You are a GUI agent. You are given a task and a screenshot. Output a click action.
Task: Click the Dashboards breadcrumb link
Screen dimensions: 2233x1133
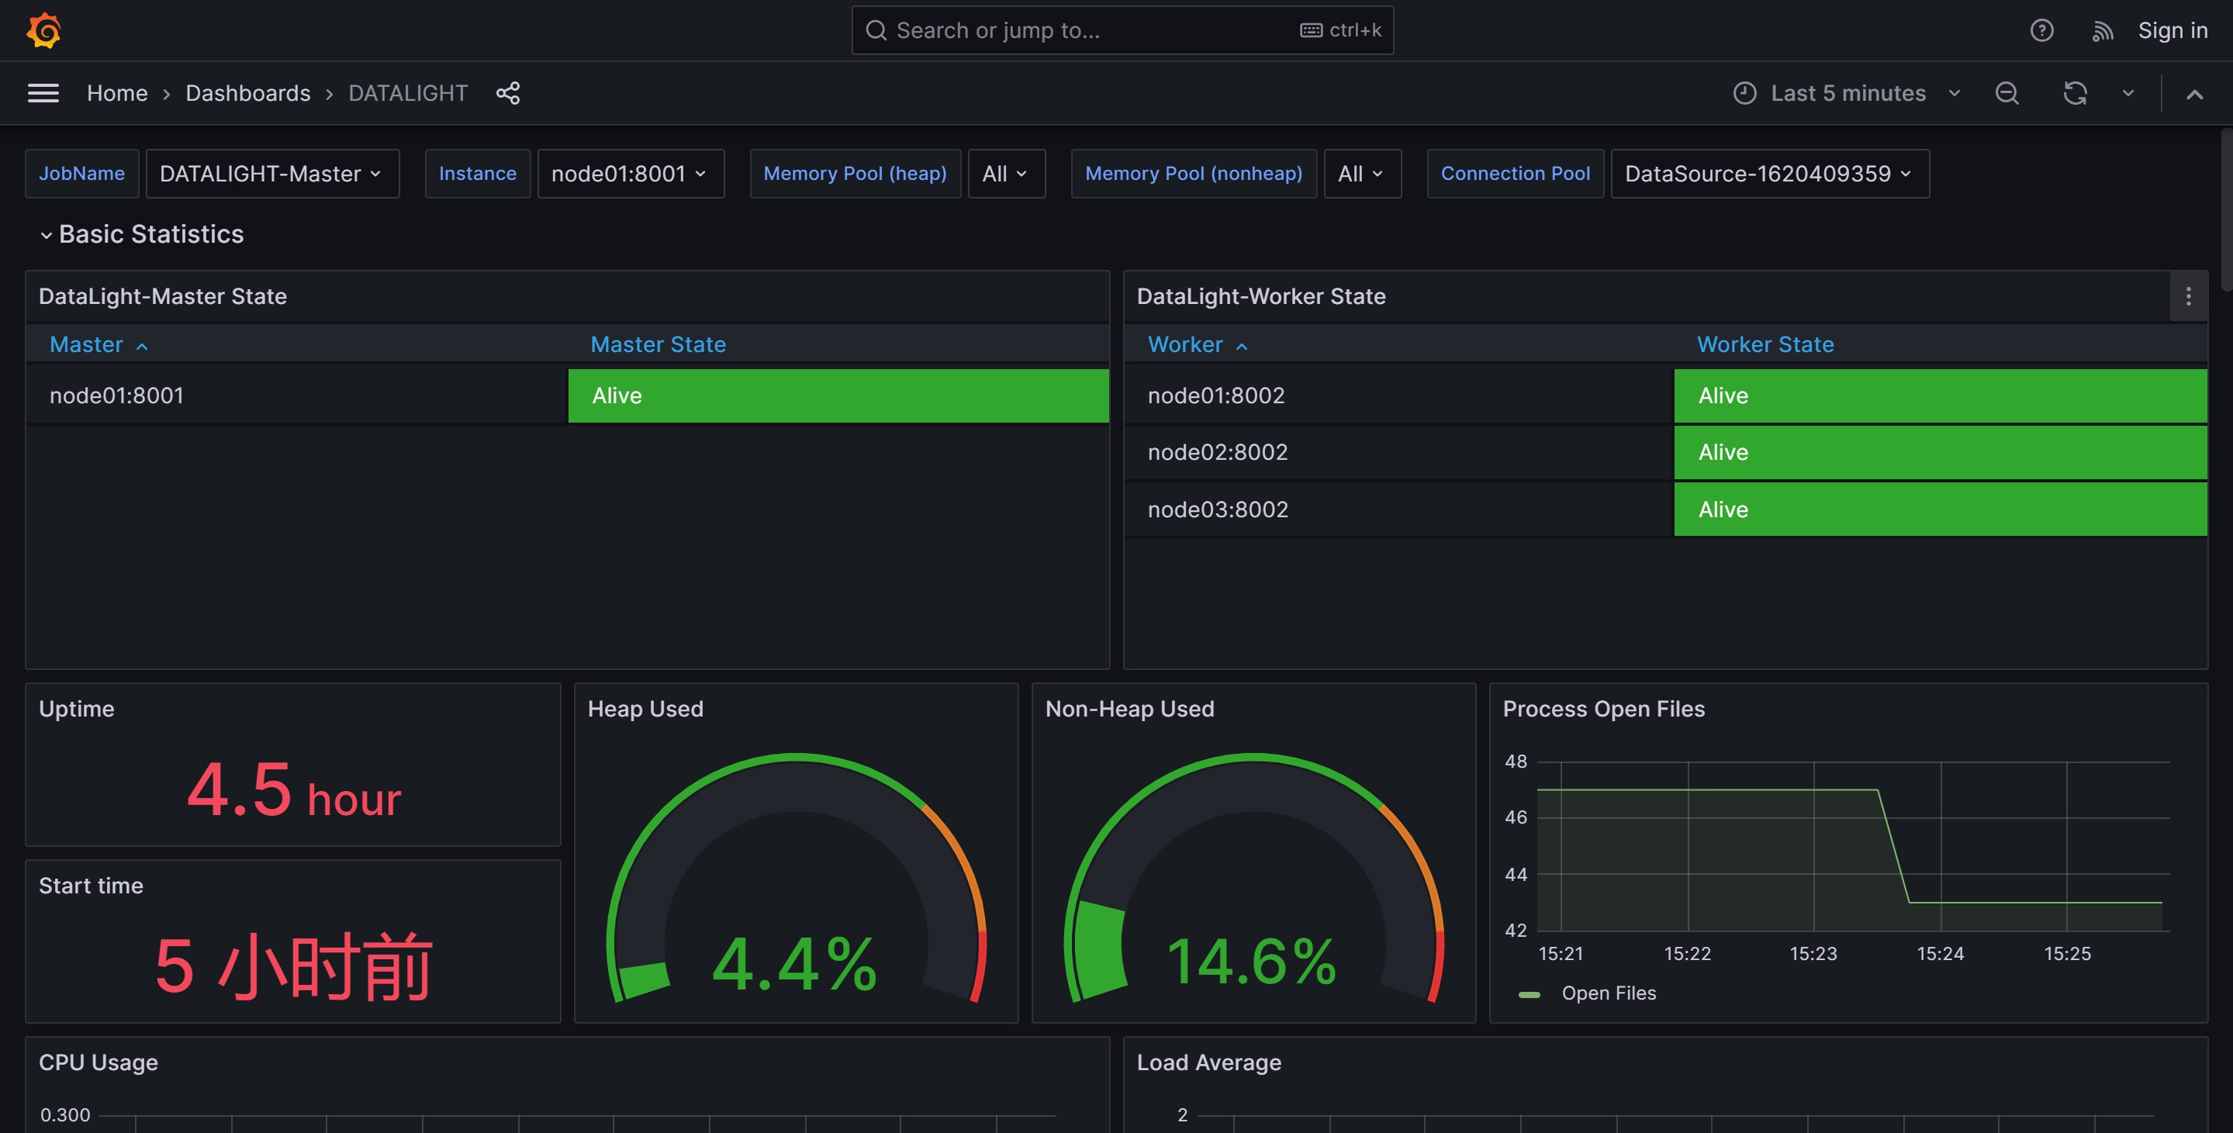point(247,91)
